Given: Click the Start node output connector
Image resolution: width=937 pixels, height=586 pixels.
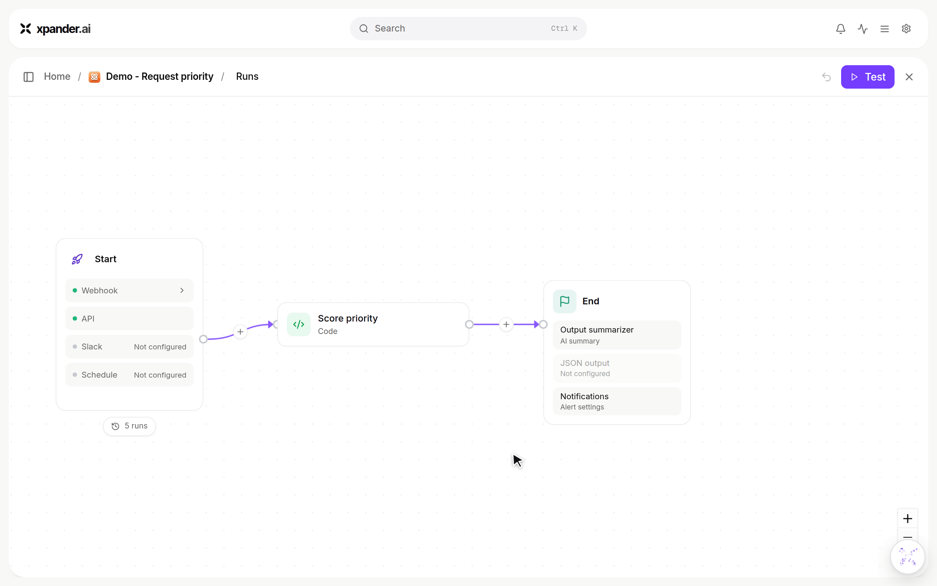Looking at the screenshot, I should point(203,339).
